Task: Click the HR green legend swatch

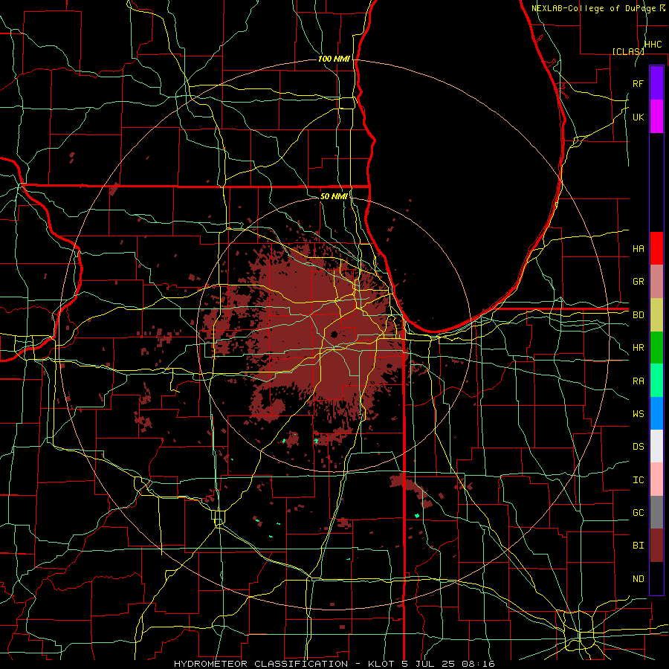Action: [656, 348]
